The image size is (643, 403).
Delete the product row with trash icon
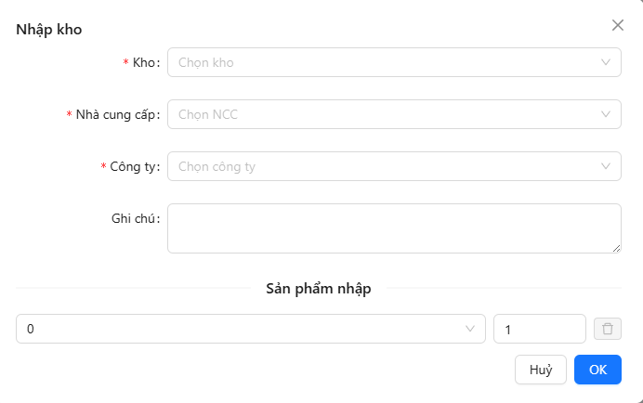pos(608,329)
